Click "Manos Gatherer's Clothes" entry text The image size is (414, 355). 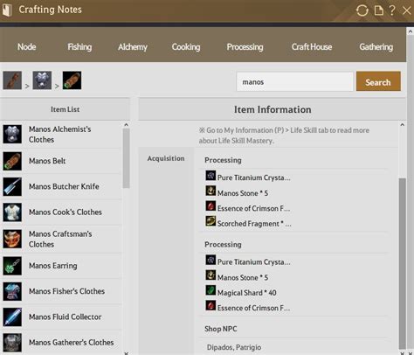pyautogui.click(x=72, y=343)
